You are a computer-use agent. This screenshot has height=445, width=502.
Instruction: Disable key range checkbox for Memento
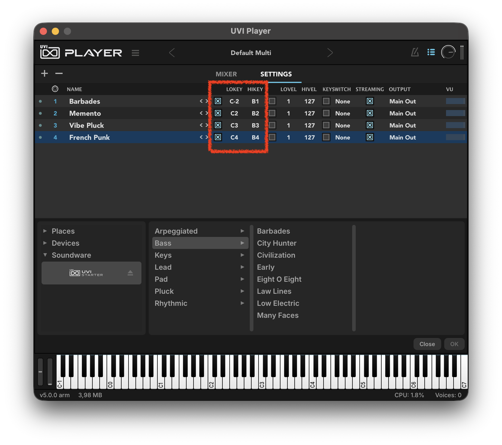[x=218, y=113]
